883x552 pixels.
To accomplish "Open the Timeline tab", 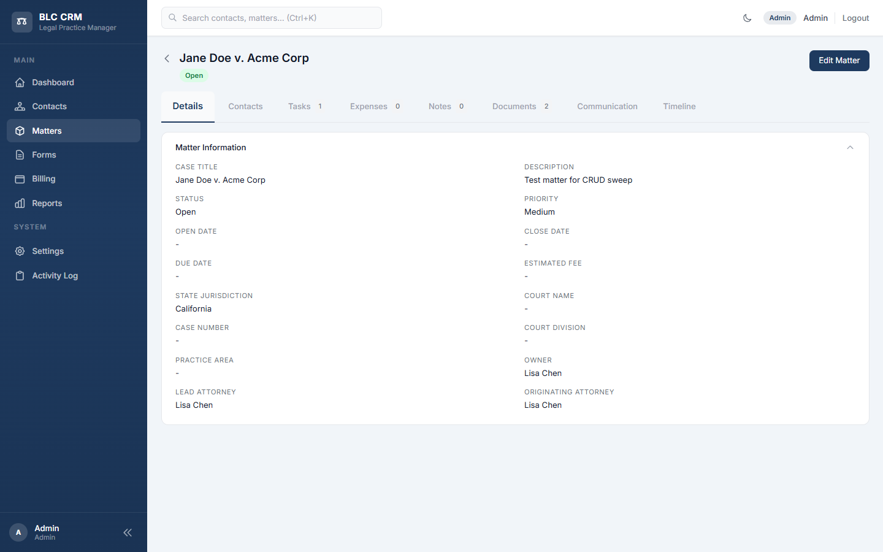I will [x=679, y=106].
